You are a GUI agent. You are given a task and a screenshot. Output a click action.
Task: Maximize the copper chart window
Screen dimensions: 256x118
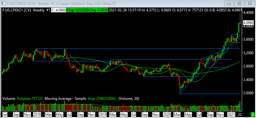(239, 3)
